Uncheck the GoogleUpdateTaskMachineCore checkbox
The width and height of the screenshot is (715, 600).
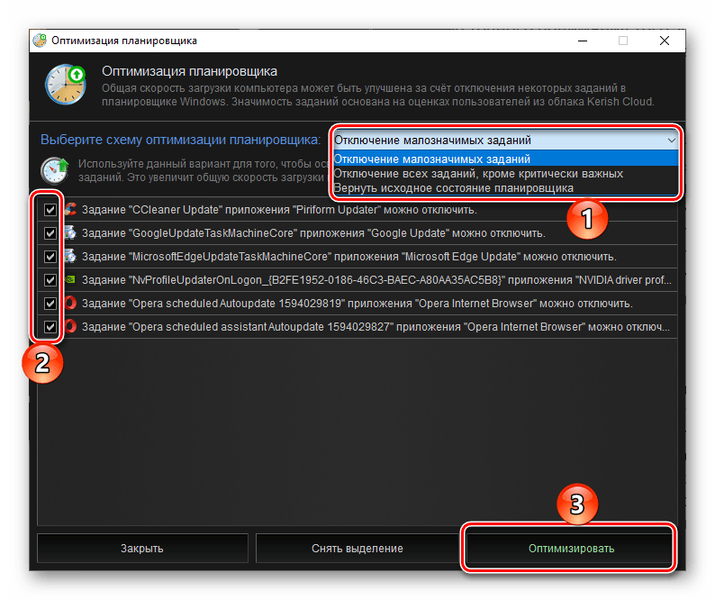50,233
